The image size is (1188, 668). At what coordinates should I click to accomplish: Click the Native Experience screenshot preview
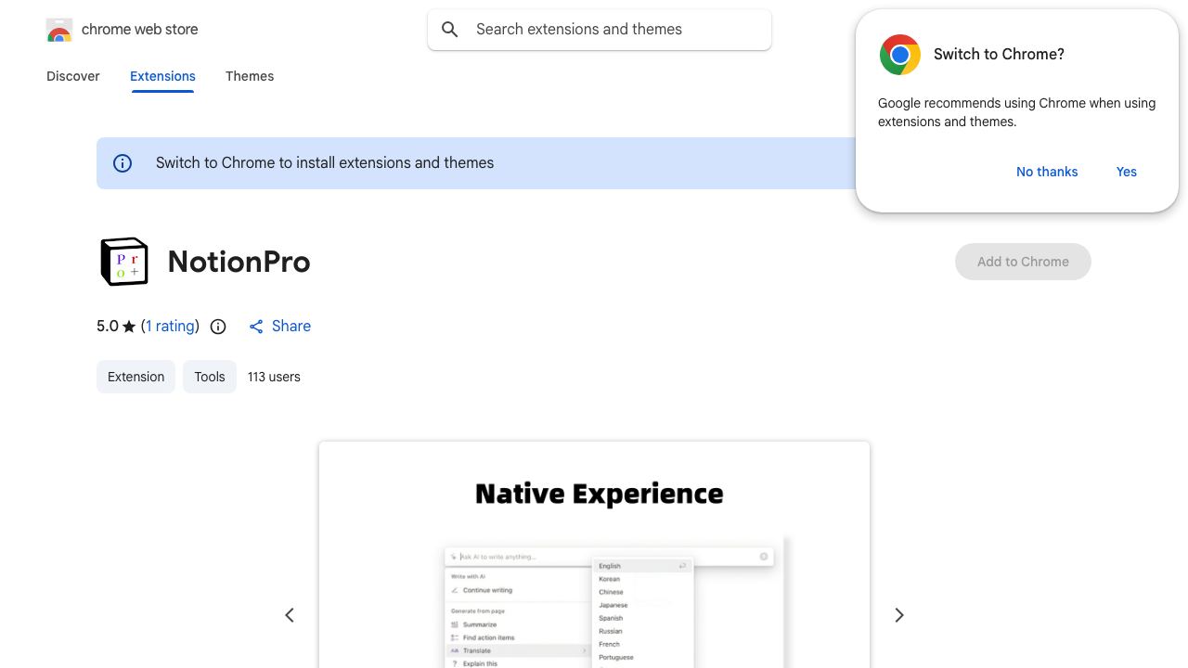click(x=594, y=555)
